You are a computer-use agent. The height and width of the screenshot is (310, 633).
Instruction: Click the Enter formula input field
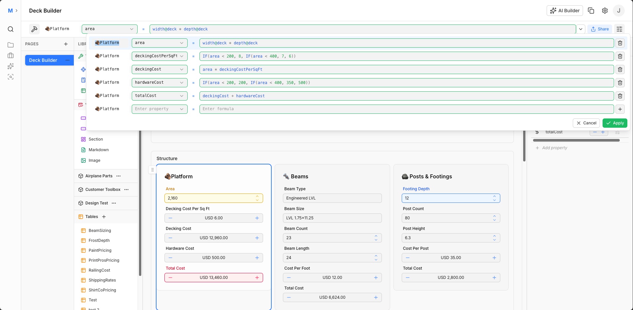click(x=406, y=109)
